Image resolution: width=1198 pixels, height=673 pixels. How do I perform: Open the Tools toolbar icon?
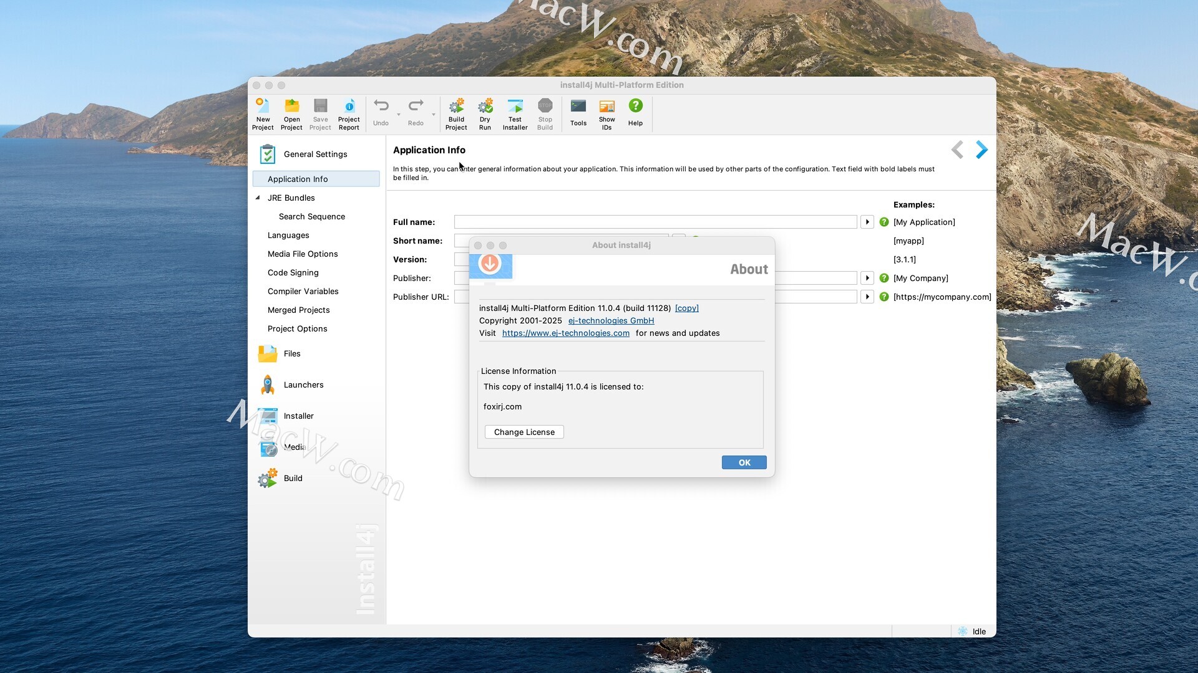pyautogui.click(x=578, y=113)
